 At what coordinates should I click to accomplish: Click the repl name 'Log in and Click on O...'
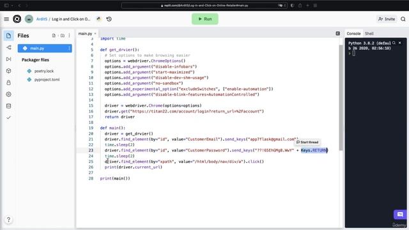pyautogui.click(x=71, y=19)
